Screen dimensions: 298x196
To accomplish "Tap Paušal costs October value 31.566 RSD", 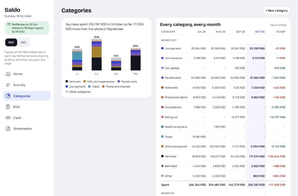I will [257, 78].
